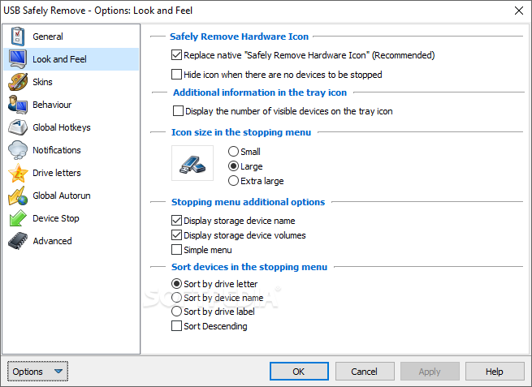The image size is (532, 387).
Task: Open the Behaviour user-monitor icon
Action: (x=18, y=105)
